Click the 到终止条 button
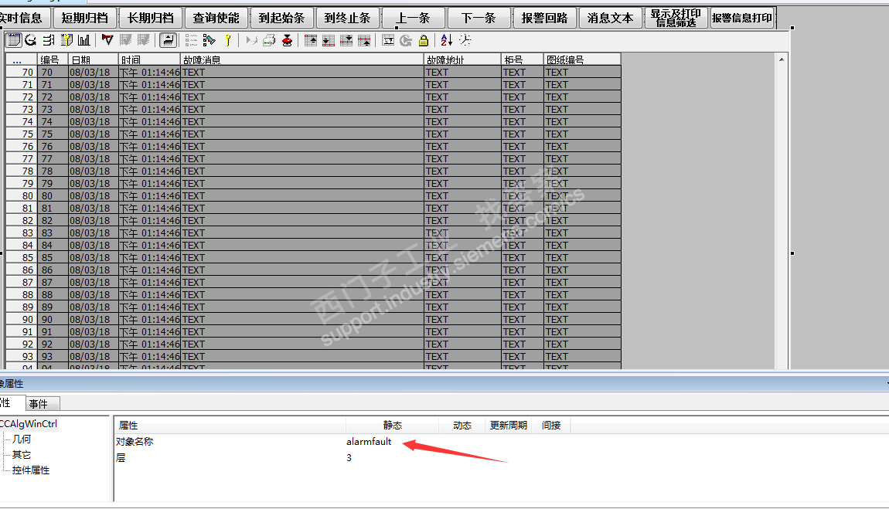This screenshot has width=889, height=509. tap(348, 18)
